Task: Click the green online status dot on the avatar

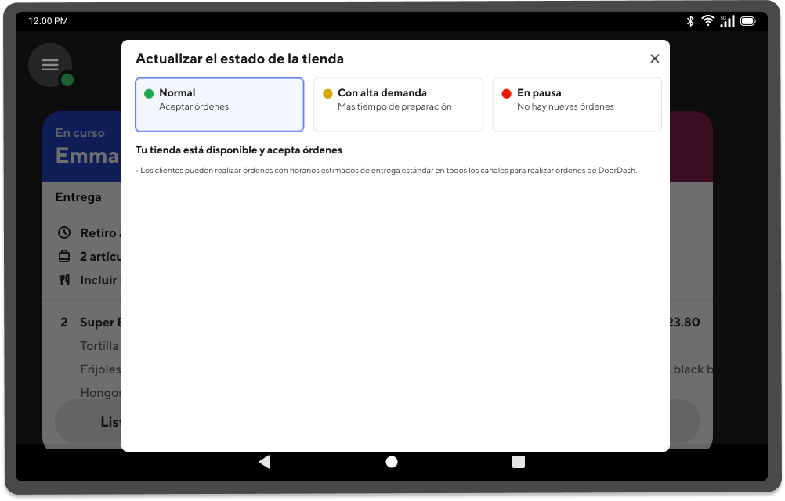Action: click(67, 78)
